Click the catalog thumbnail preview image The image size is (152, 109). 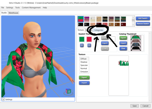coord(136,43)
